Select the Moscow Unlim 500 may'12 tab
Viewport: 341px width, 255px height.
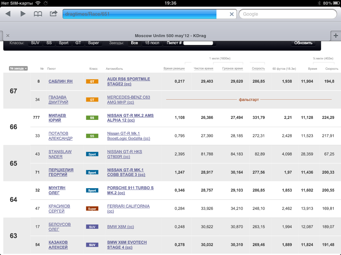[x=170, y=36]
